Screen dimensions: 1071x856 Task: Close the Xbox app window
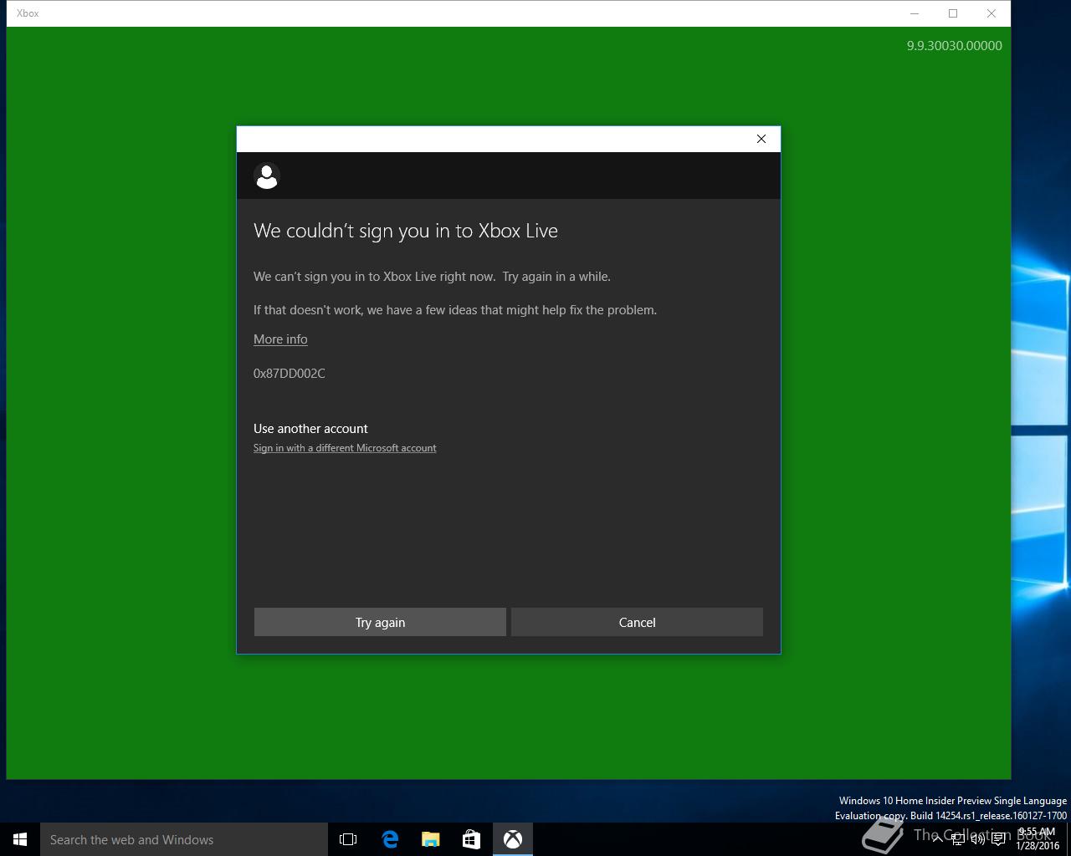pos(992,13)
